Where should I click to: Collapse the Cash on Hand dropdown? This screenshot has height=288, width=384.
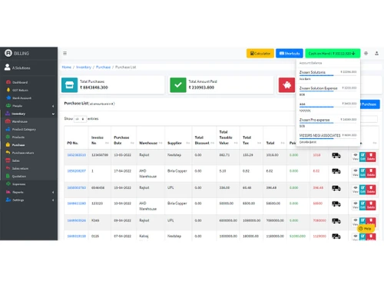[333, 53]
